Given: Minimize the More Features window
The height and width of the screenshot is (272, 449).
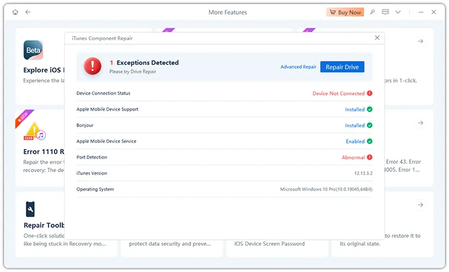Looking at the screenshot, I should click(421, 13).
